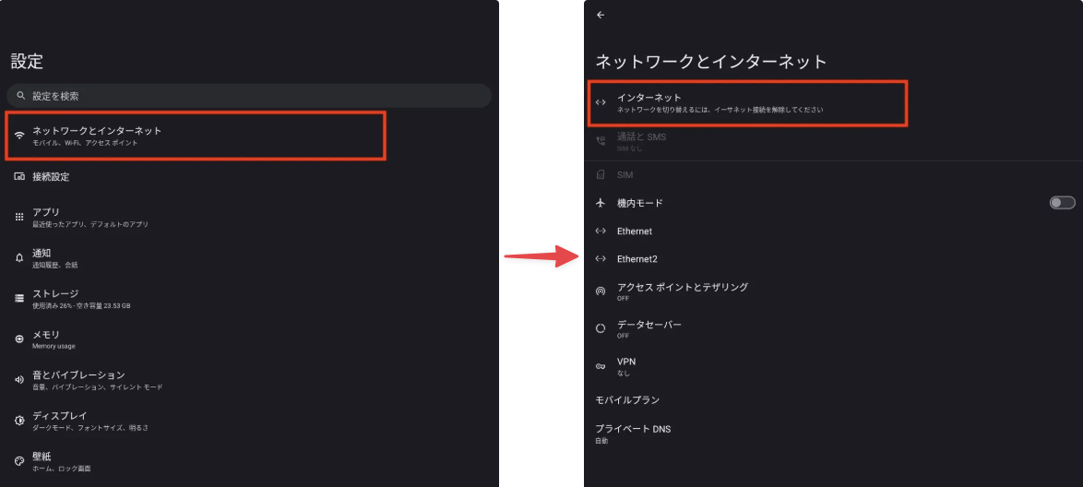Screen dimensions: 1083x487
Task: Click the アプリ grid icon
Action: pos(19,217)
